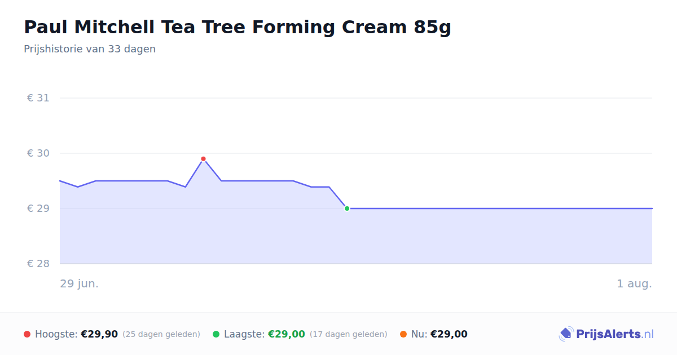Click the green dot beside Laagste legend
The image size is (677, 355).
(216, 334)
